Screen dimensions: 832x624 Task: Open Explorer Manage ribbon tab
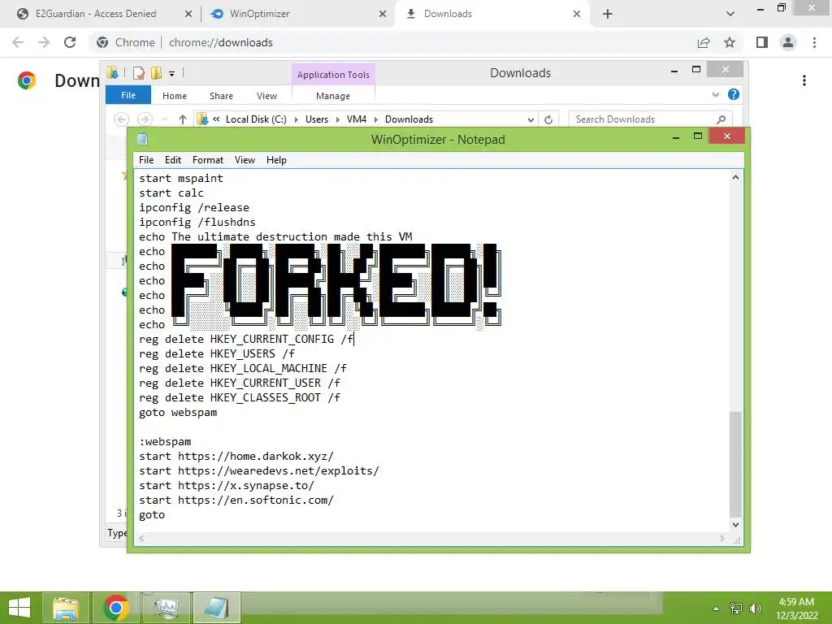333,96
